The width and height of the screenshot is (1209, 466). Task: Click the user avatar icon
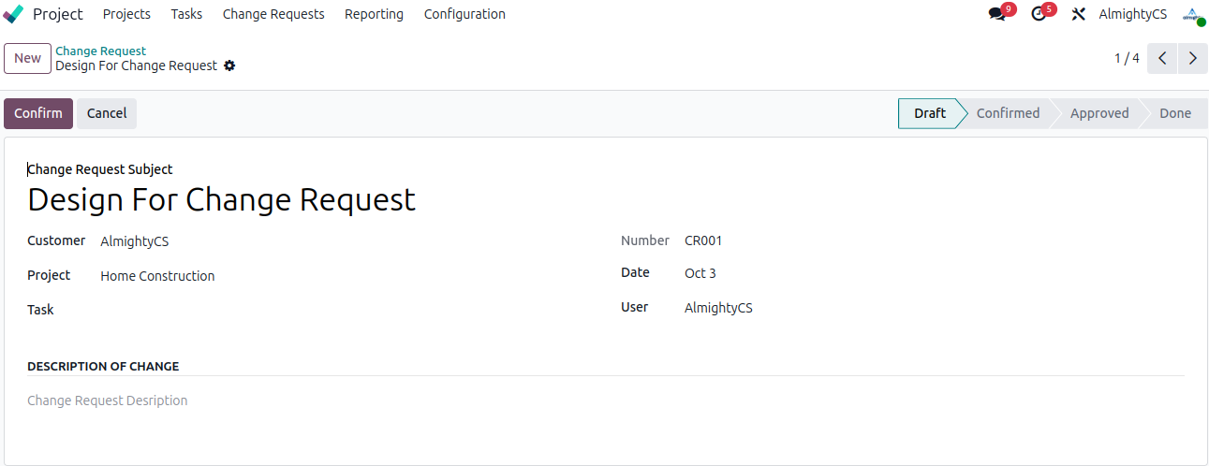[1192, 14]
